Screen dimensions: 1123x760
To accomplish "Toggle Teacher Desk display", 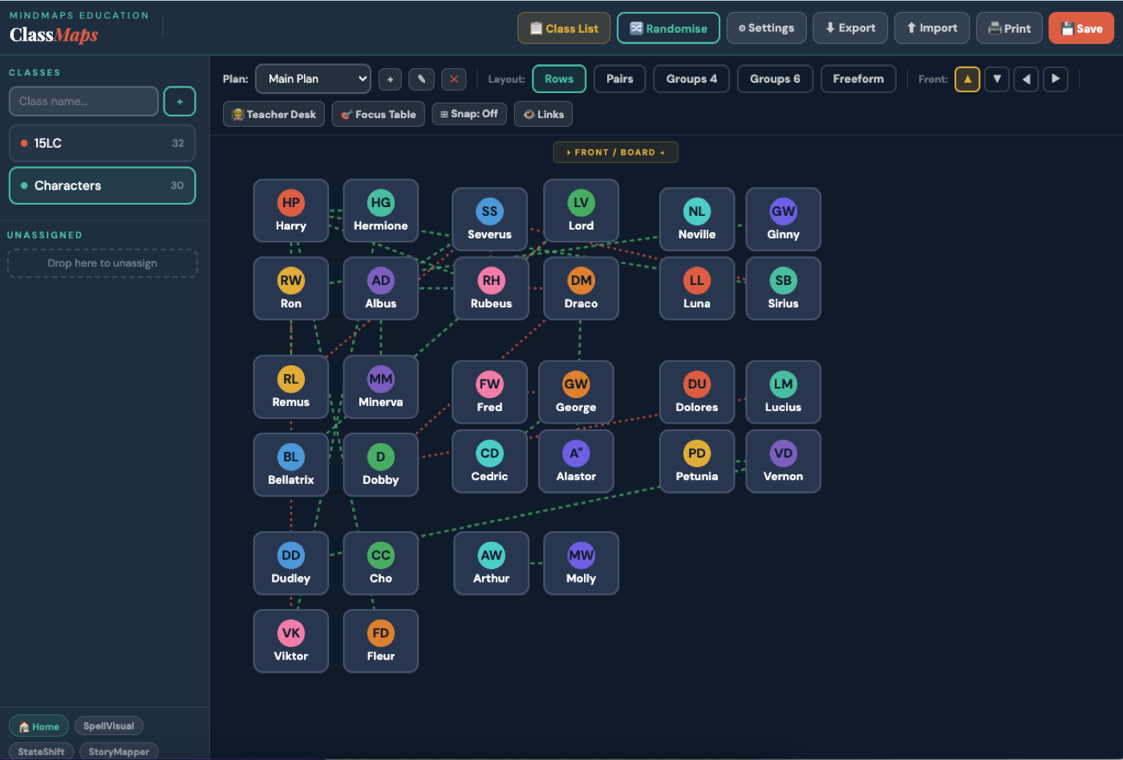I will (274, 114).
